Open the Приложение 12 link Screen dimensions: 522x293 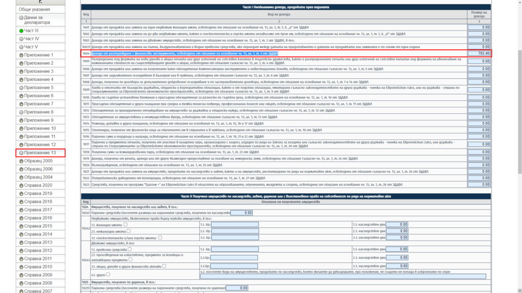pos(40,144)
